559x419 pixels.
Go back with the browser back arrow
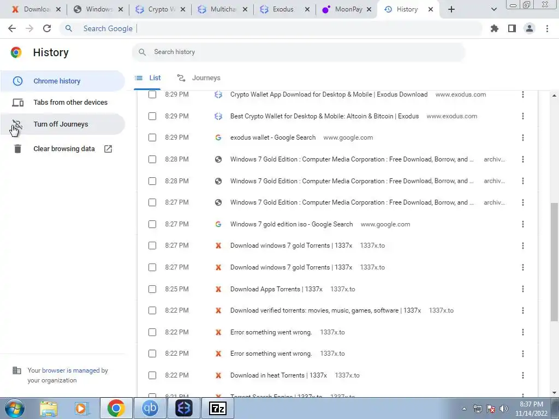point(12,28)
